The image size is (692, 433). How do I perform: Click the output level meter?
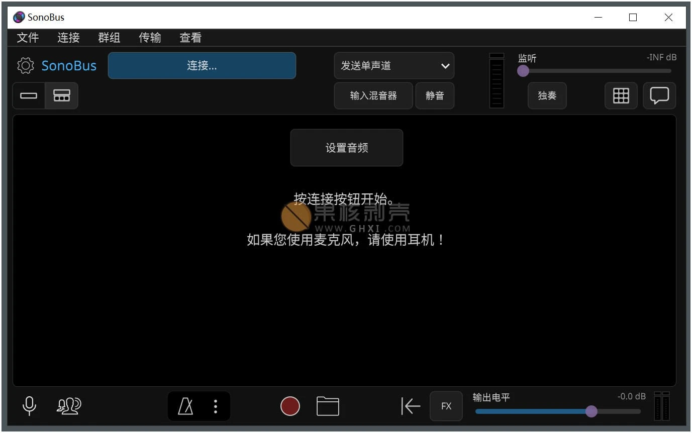click(662, 406)
